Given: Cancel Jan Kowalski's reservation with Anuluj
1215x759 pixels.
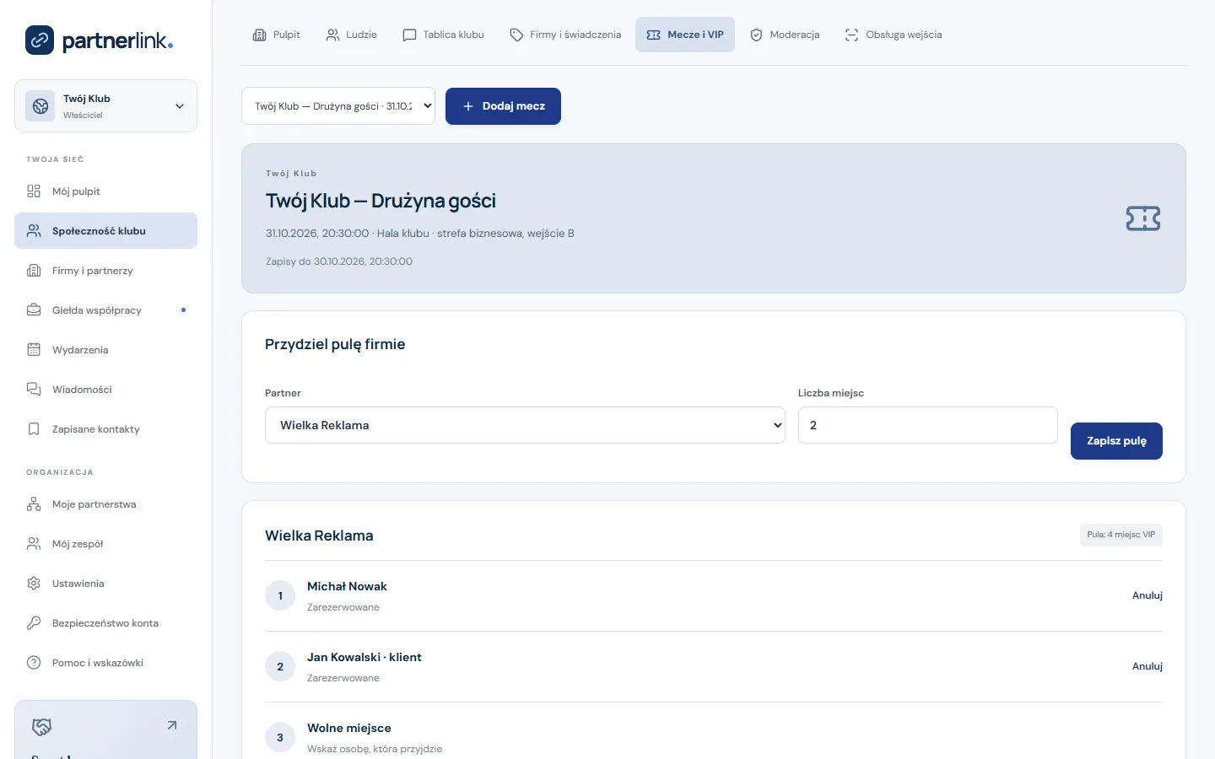Looking at the screenshot, I should (1147, 666).
